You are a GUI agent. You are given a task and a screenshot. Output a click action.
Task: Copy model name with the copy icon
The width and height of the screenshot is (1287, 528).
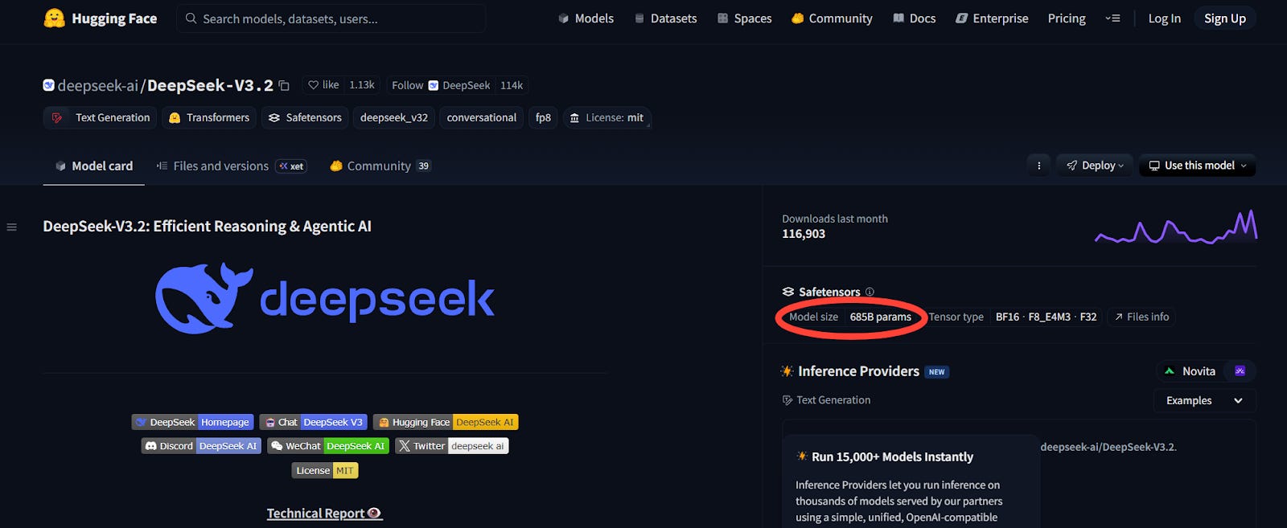(284, 85)
